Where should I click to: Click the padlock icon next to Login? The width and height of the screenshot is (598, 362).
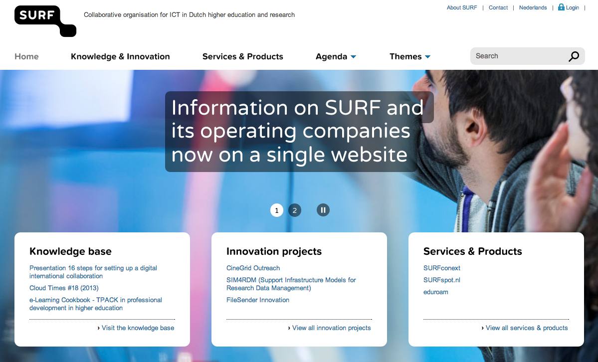(x=561, y=7)
